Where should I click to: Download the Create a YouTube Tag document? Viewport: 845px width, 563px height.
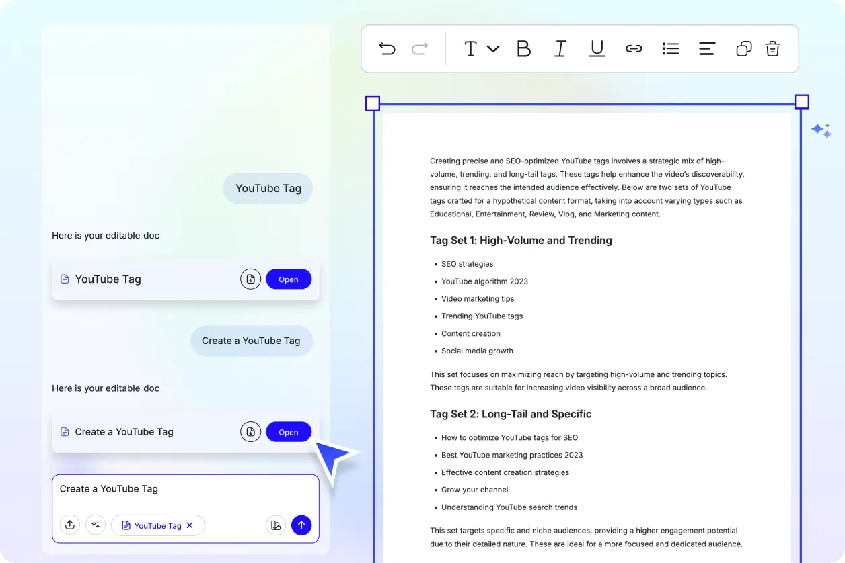250,432
